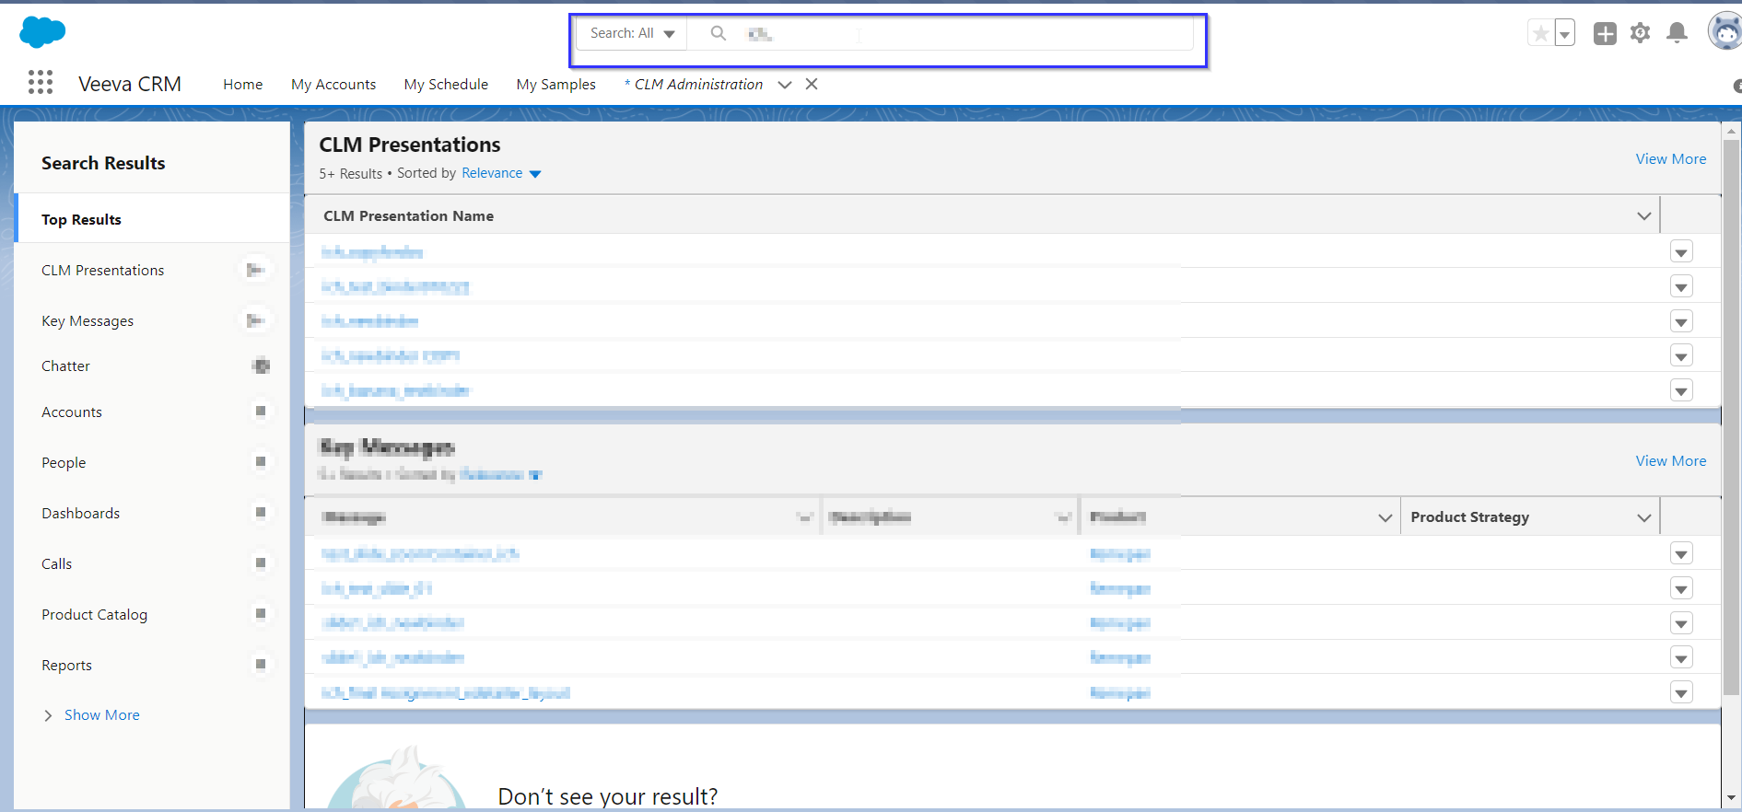Close the CLM Administration tab
1742x812 pixels.
pos(812,84)
